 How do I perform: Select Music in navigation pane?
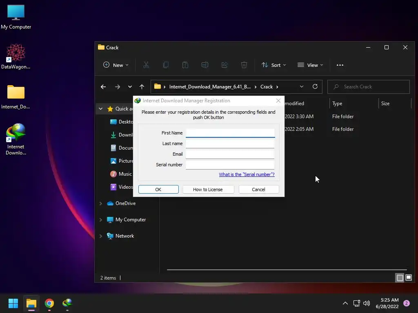click(121, 174)
